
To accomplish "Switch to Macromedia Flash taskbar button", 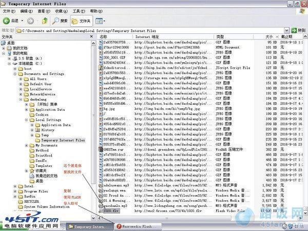I will tap(139, 226).
